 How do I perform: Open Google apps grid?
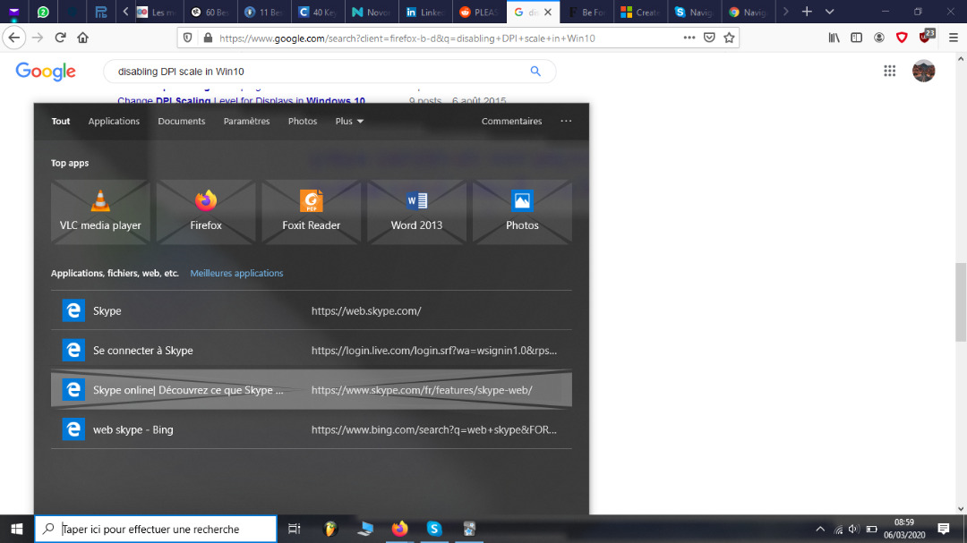pyautogui.click(x=889, y=71)
